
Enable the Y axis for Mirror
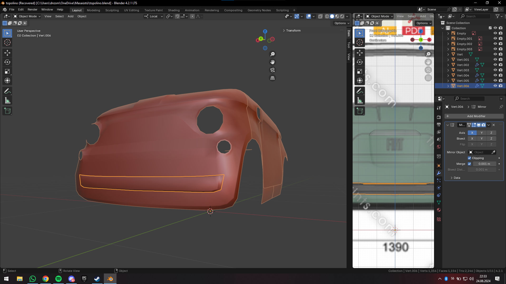pos(481,133)
